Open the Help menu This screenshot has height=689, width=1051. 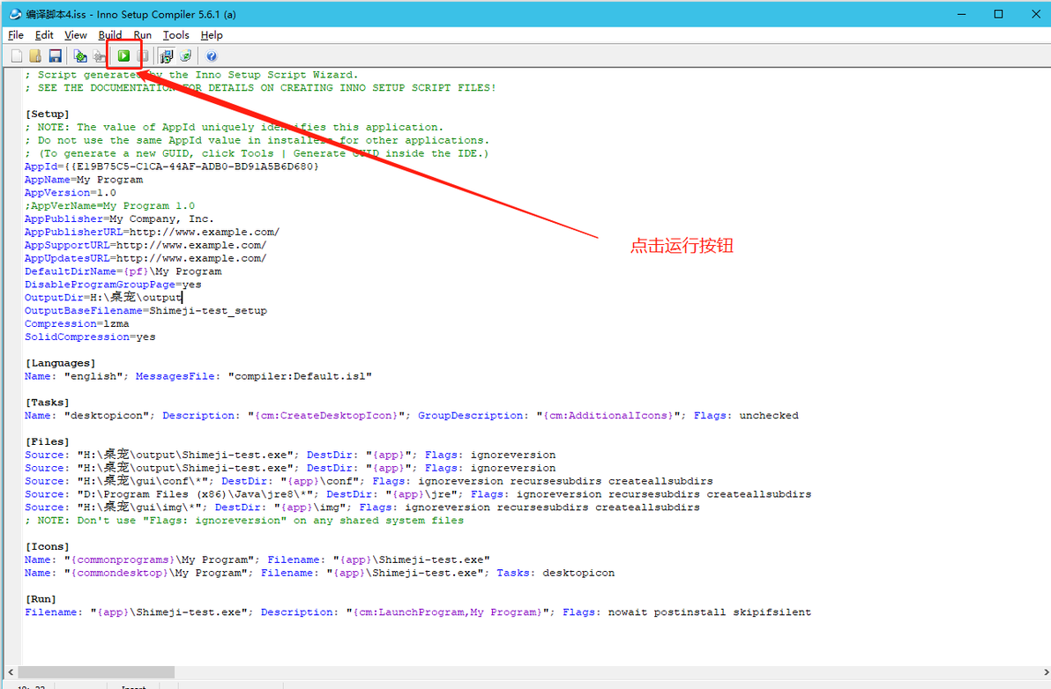click(x=212, y=35)
